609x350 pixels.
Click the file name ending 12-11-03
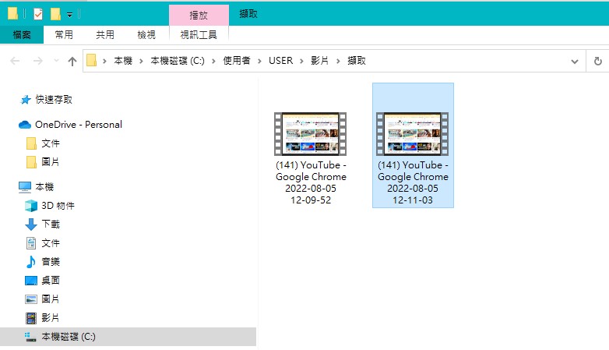(x=413, y=182)
